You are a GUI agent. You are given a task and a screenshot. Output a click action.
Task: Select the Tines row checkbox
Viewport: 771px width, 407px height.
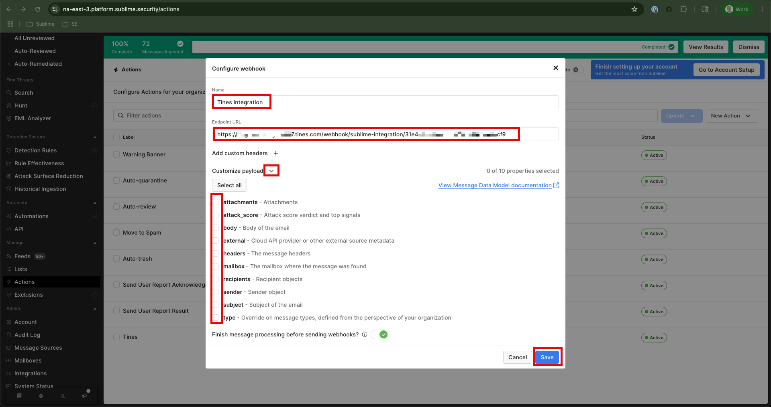116,337
